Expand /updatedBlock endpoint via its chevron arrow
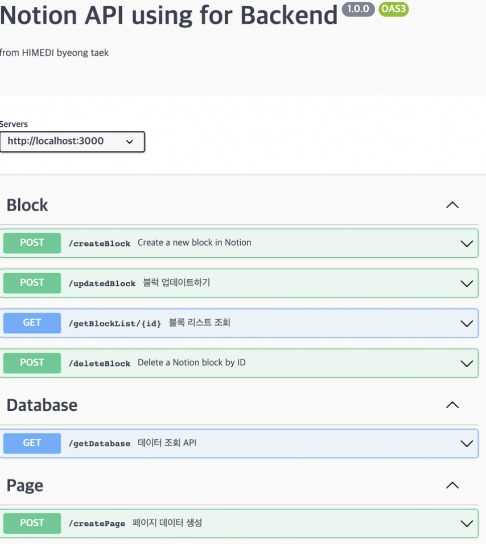 pos(467,283)
